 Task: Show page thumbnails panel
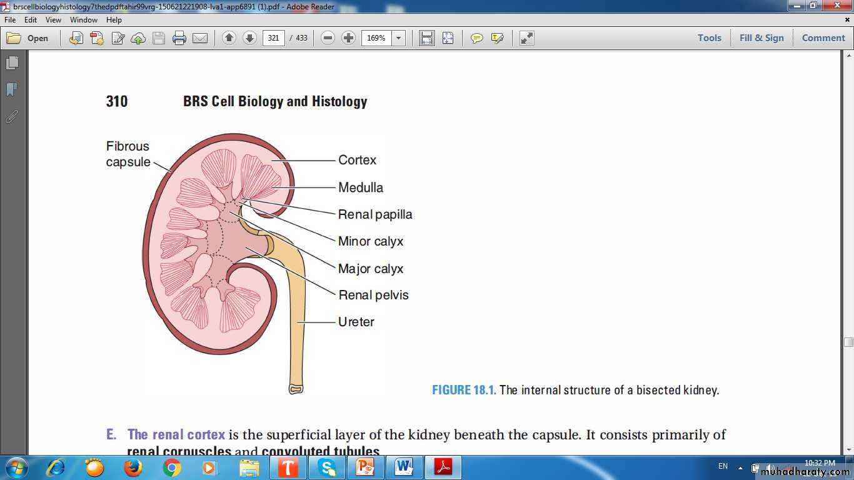12,63
